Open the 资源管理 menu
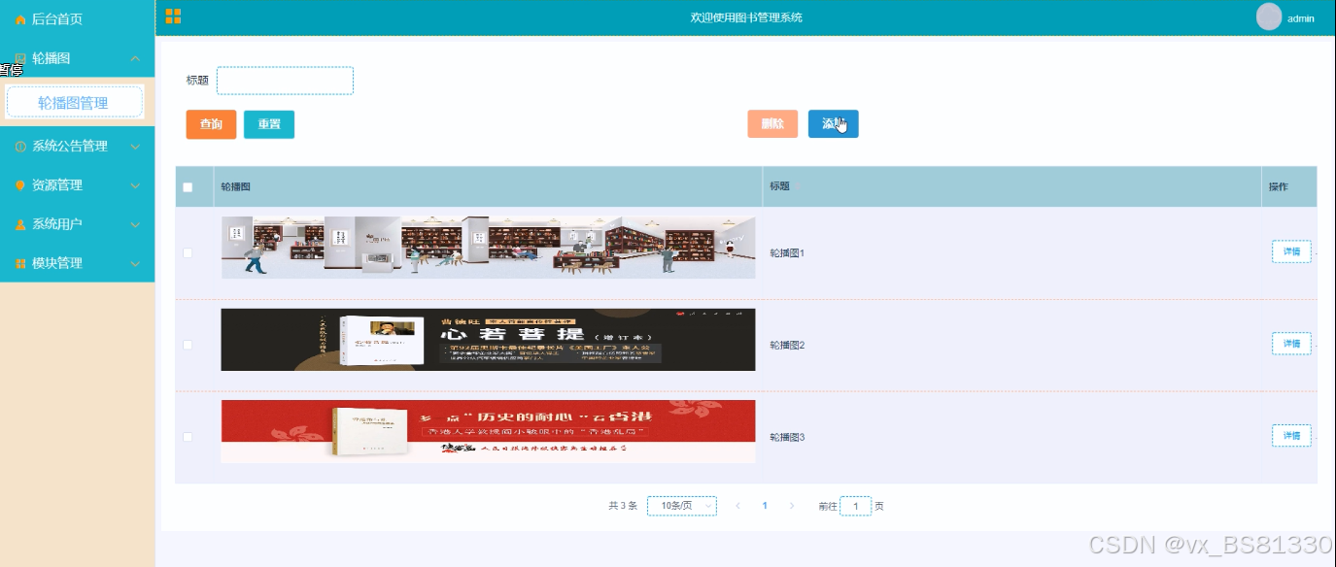 tap(78, 185)
